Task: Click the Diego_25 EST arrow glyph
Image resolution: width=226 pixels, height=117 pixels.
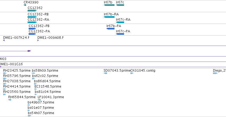Action: [x=215, y=73]
